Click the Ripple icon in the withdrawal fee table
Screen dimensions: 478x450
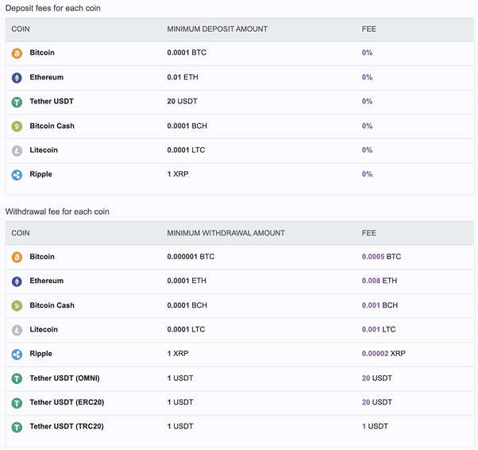point(17,355)
